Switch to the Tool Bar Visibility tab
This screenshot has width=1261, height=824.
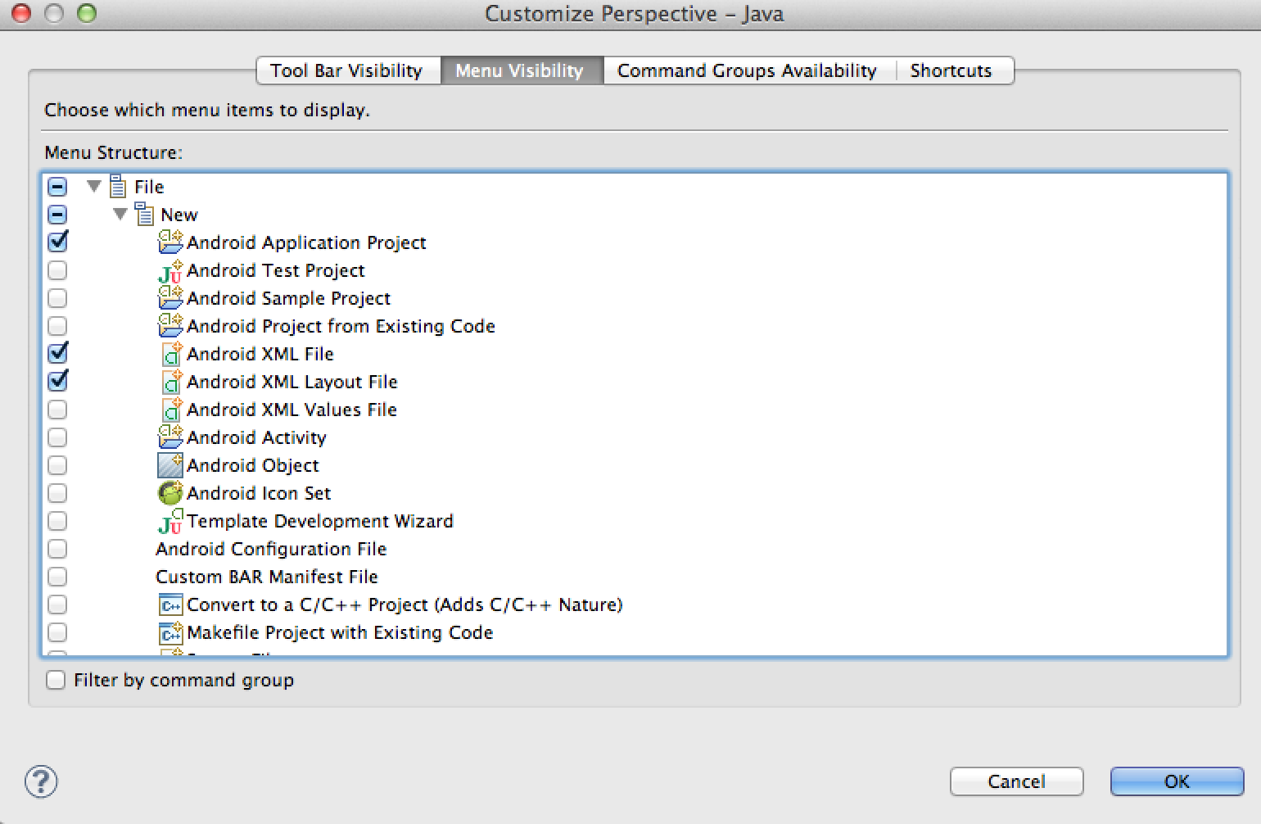346,70
